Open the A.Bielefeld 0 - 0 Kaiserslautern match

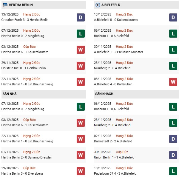point(116,20)
